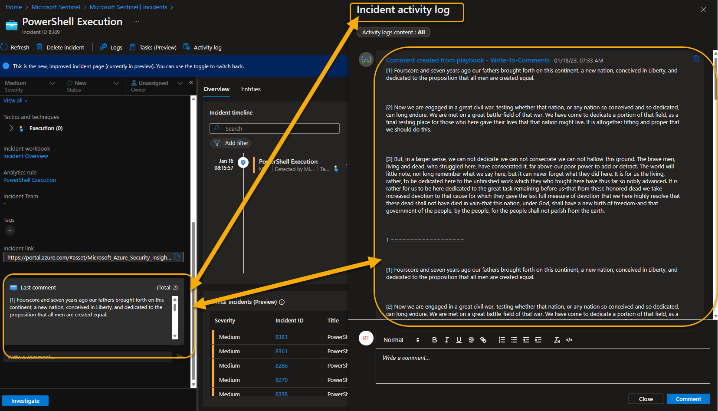Open the Normal text style dropdown
This screenshot has width=718, height=411.
click(x=401, y=340)
